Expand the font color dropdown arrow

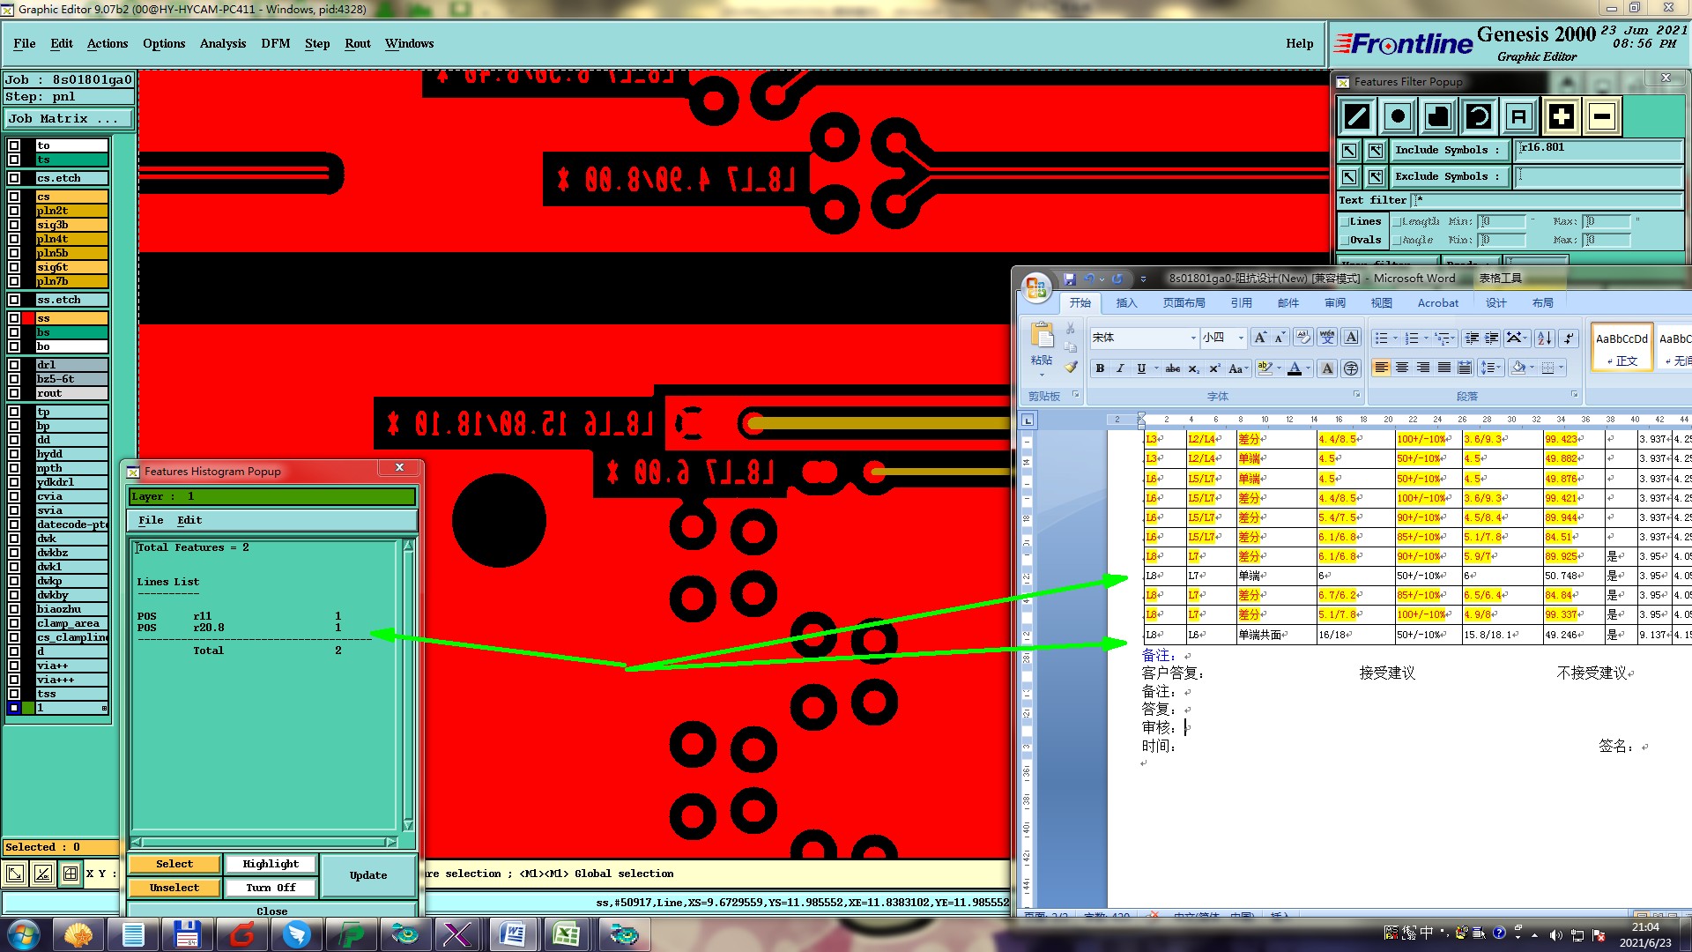click(1309, 368)
